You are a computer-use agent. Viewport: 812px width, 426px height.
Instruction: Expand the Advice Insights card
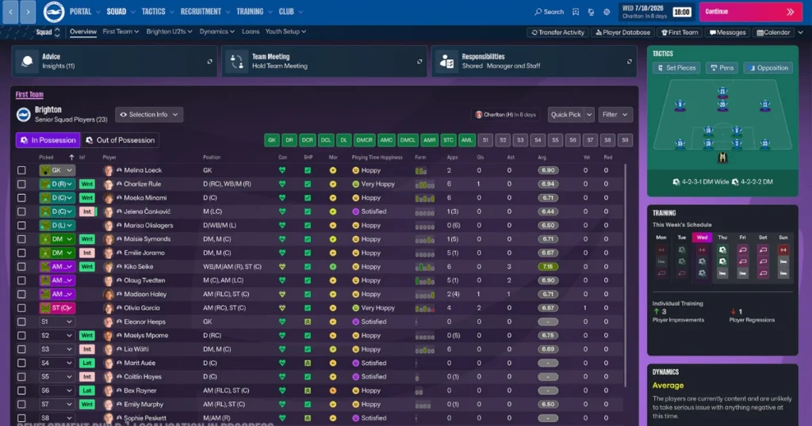pos(209,62)
